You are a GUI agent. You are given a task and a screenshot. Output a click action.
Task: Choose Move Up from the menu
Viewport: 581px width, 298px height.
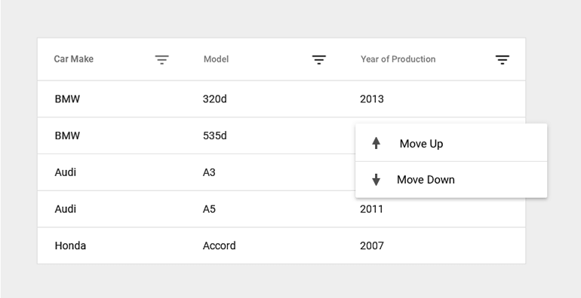point(451,143)
